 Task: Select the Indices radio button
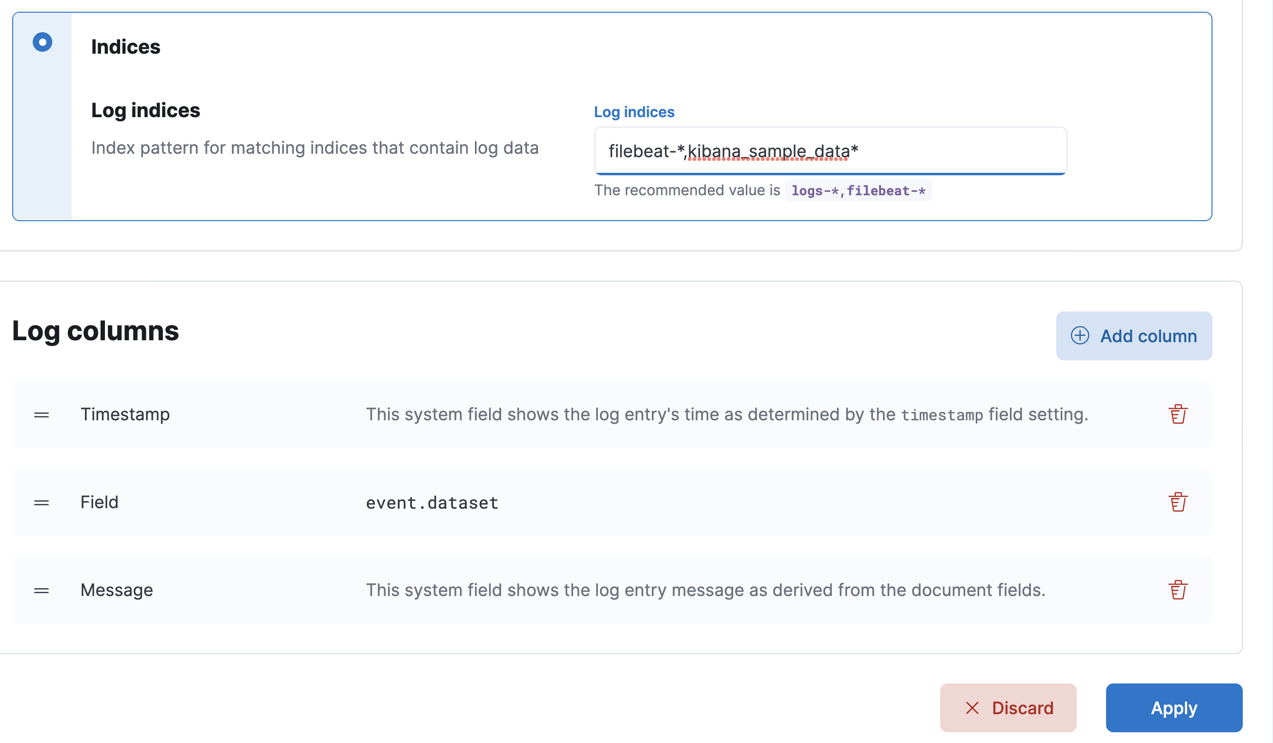pos(42,42)
